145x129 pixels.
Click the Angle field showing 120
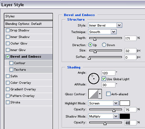click(x=109, y=73)
